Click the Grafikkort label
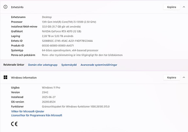The image size is (188, 132). coord(17,31)
